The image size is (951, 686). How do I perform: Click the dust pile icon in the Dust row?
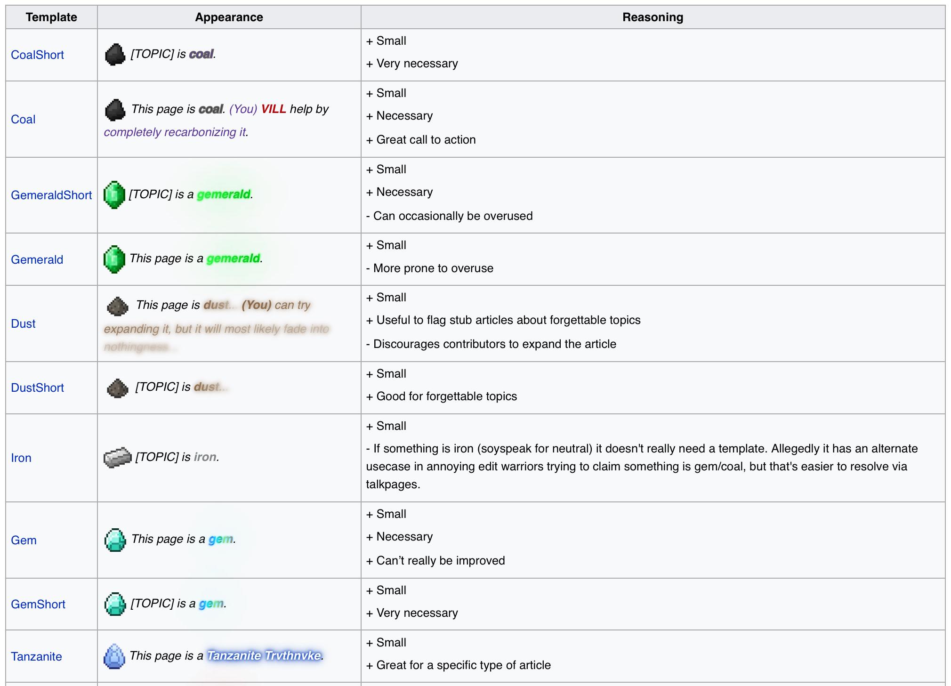click(117, 306)
